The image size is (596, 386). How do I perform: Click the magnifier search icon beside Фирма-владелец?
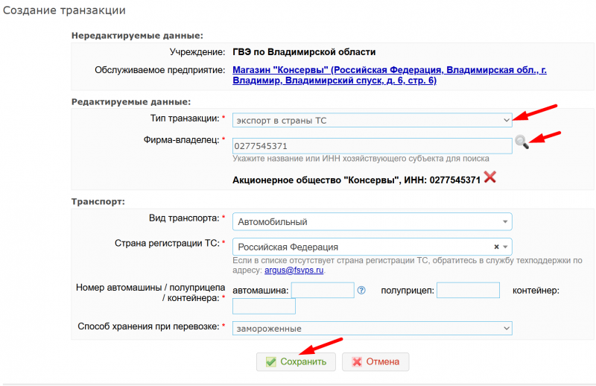[521, 143]
